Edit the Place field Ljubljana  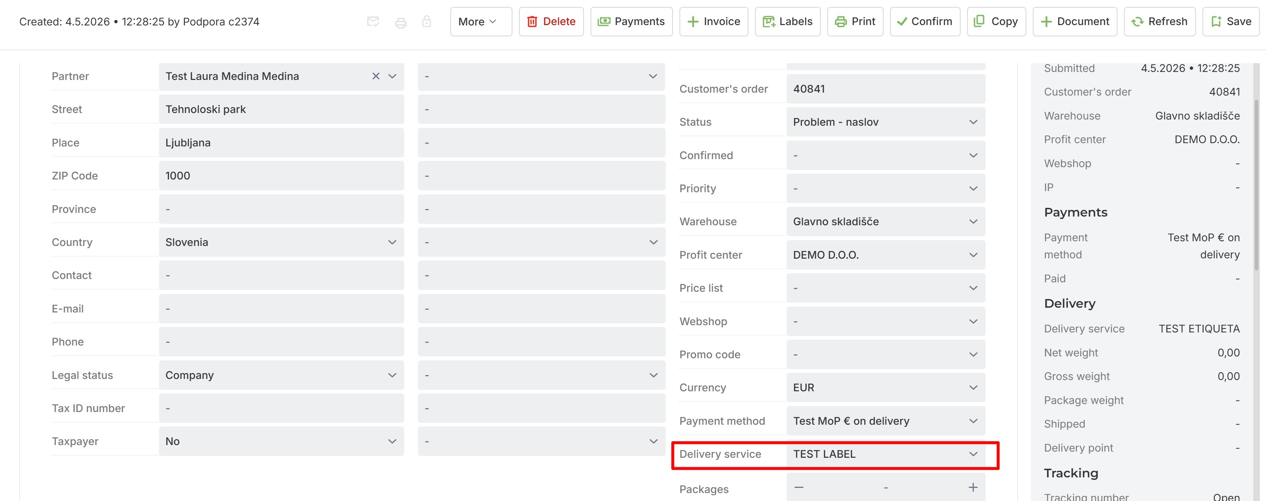281,142
